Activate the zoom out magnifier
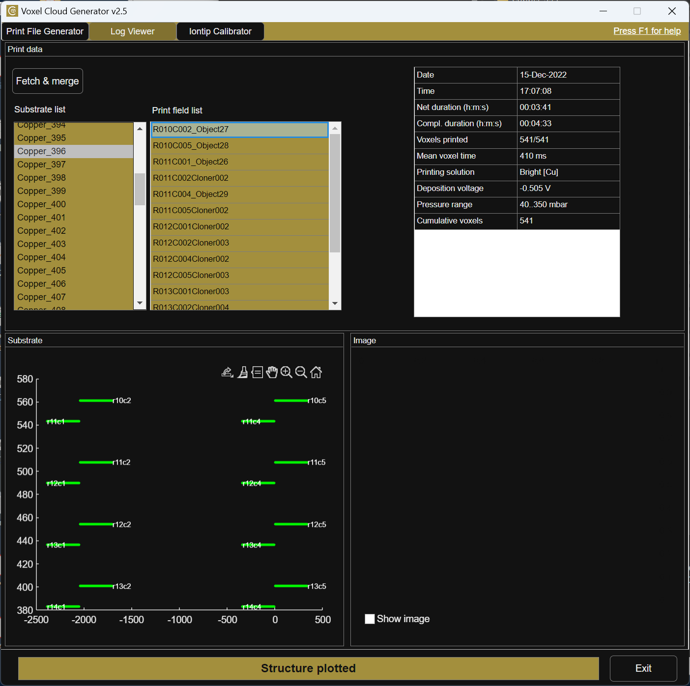The height and width of the screenshot is (686, 690). (301, 372)
